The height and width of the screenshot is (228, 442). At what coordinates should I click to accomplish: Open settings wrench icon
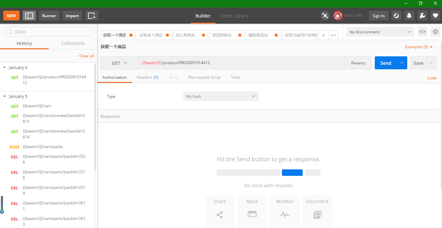[422, 16]
